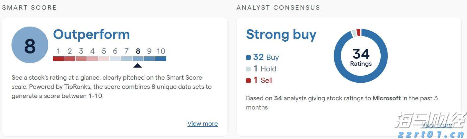The image size is (467, 139).
Task: Click the grey Hold legend square
Action: pos(248,69)
